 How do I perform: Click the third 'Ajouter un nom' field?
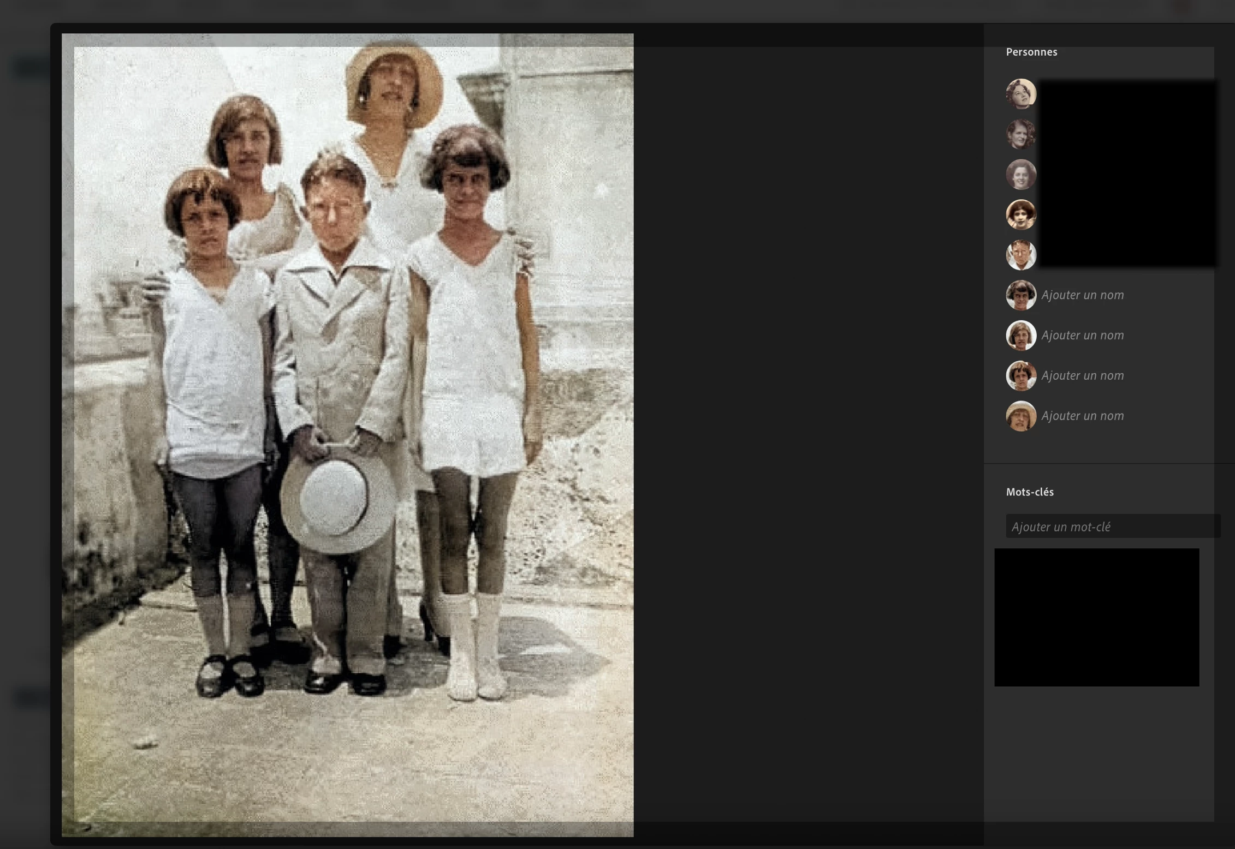tap(1082, 375)
